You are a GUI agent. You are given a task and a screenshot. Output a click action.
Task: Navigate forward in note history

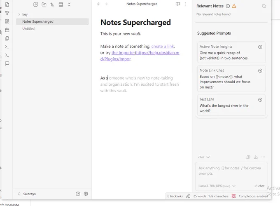pyautogui.click(x=106, y=4)
